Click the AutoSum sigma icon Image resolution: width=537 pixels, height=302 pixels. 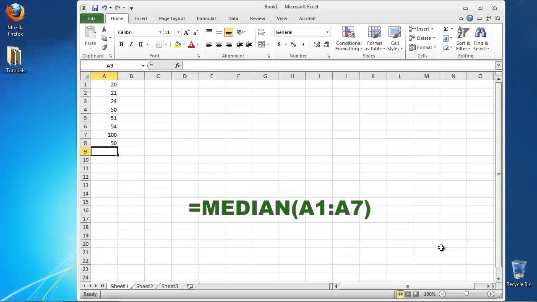[x=446, y=29]
